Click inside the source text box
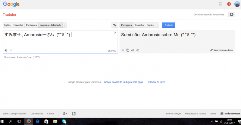 [x=60, y=41]
